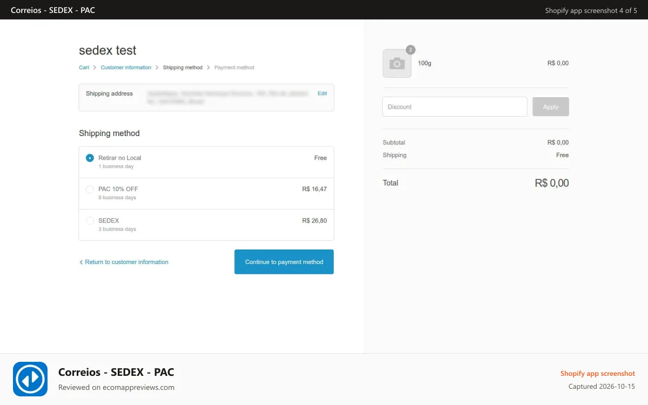Choose the PAC 10% OFF radio button
Image resolution: width=648 pixels, height=405 pixels.
90,190
